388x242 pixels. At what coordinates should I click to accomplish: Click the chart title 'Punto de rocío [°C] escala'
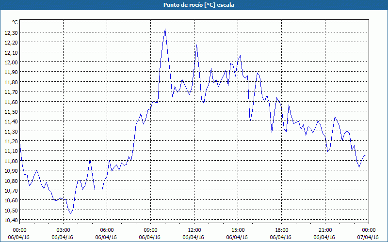(x=199, y=5)
